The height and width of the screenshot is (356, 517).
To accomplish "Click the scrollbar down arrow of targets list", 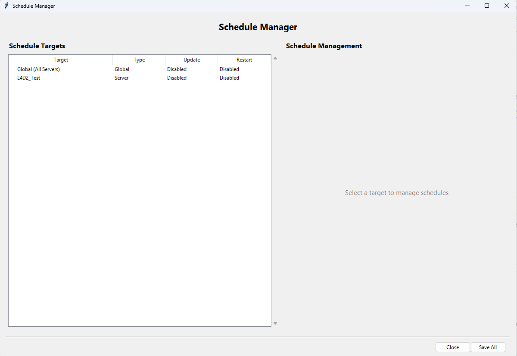I will click(x=275, y=323).
